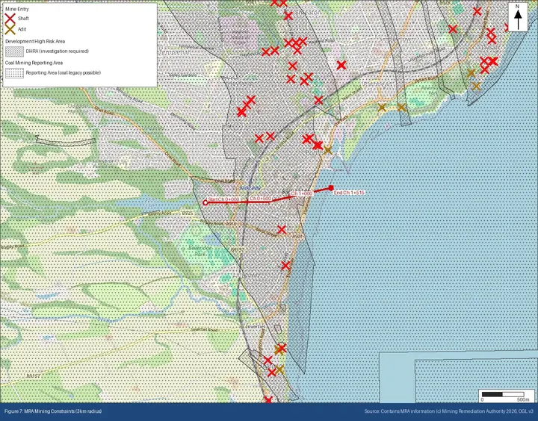538x421 pixels.
Task: Click the 'Start Ch 0+000' route label
Action: (223, 199)
